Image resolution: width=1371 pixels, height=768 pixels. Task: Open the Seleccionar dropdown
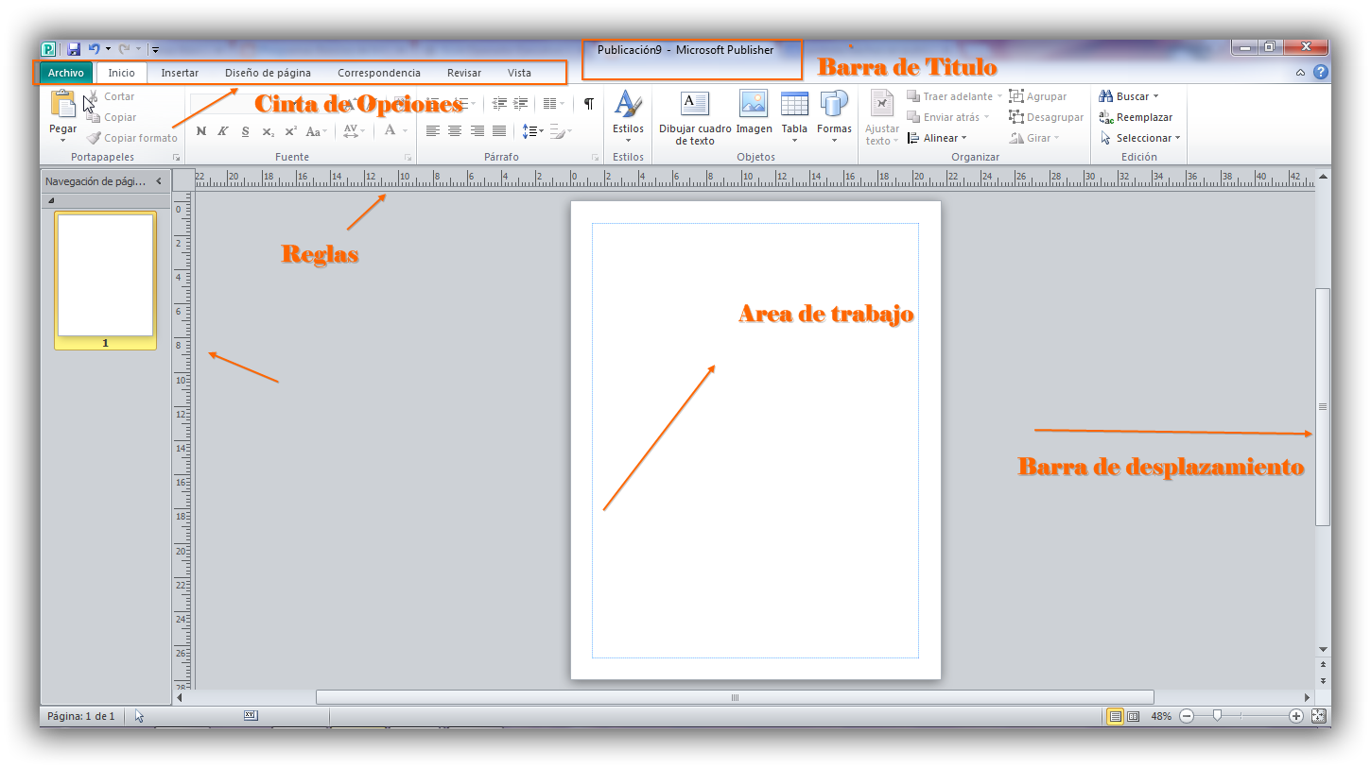[x=1139, y=137]
